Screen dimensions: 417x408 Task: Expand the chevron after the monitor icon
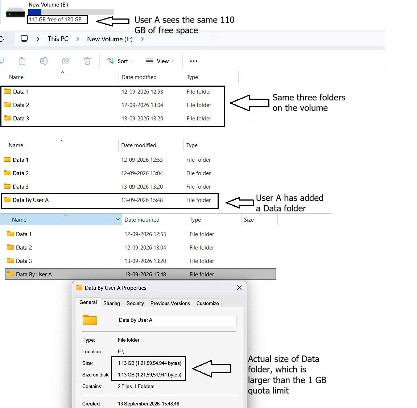pyautogui.click(x=38, y=39)
